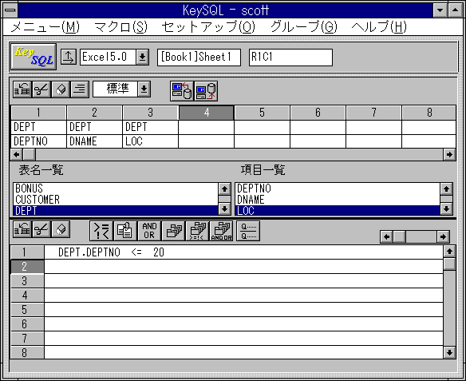
Task: Select CUSTOMER in table list
Action: pyautogui.click(x=116, y=200)
